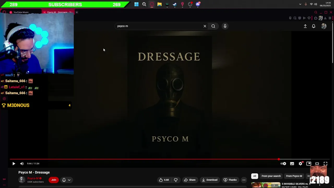The width and height of the screenshot is (334, 188).
Task: Open subtitles/captions in the player
Action: [292, 164]
